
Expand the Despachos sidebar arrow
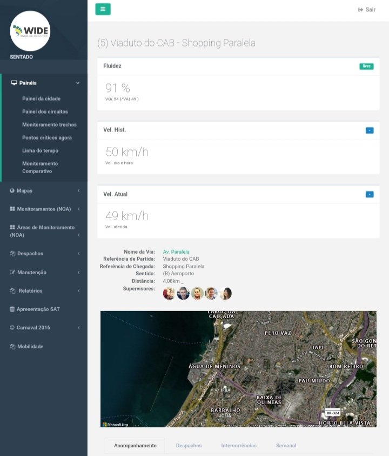pos(78,253)
